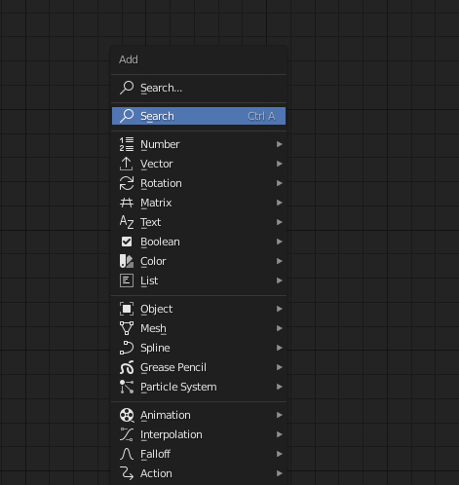459x485 pixels.
Task: Expand the Animation submenu arrow
Action: pyautogui.click(x=279, y=415)
